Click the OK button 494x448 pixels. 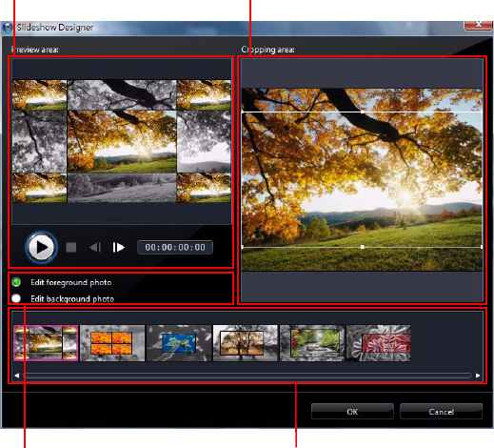pyautogui.click(x=352, y=412)
